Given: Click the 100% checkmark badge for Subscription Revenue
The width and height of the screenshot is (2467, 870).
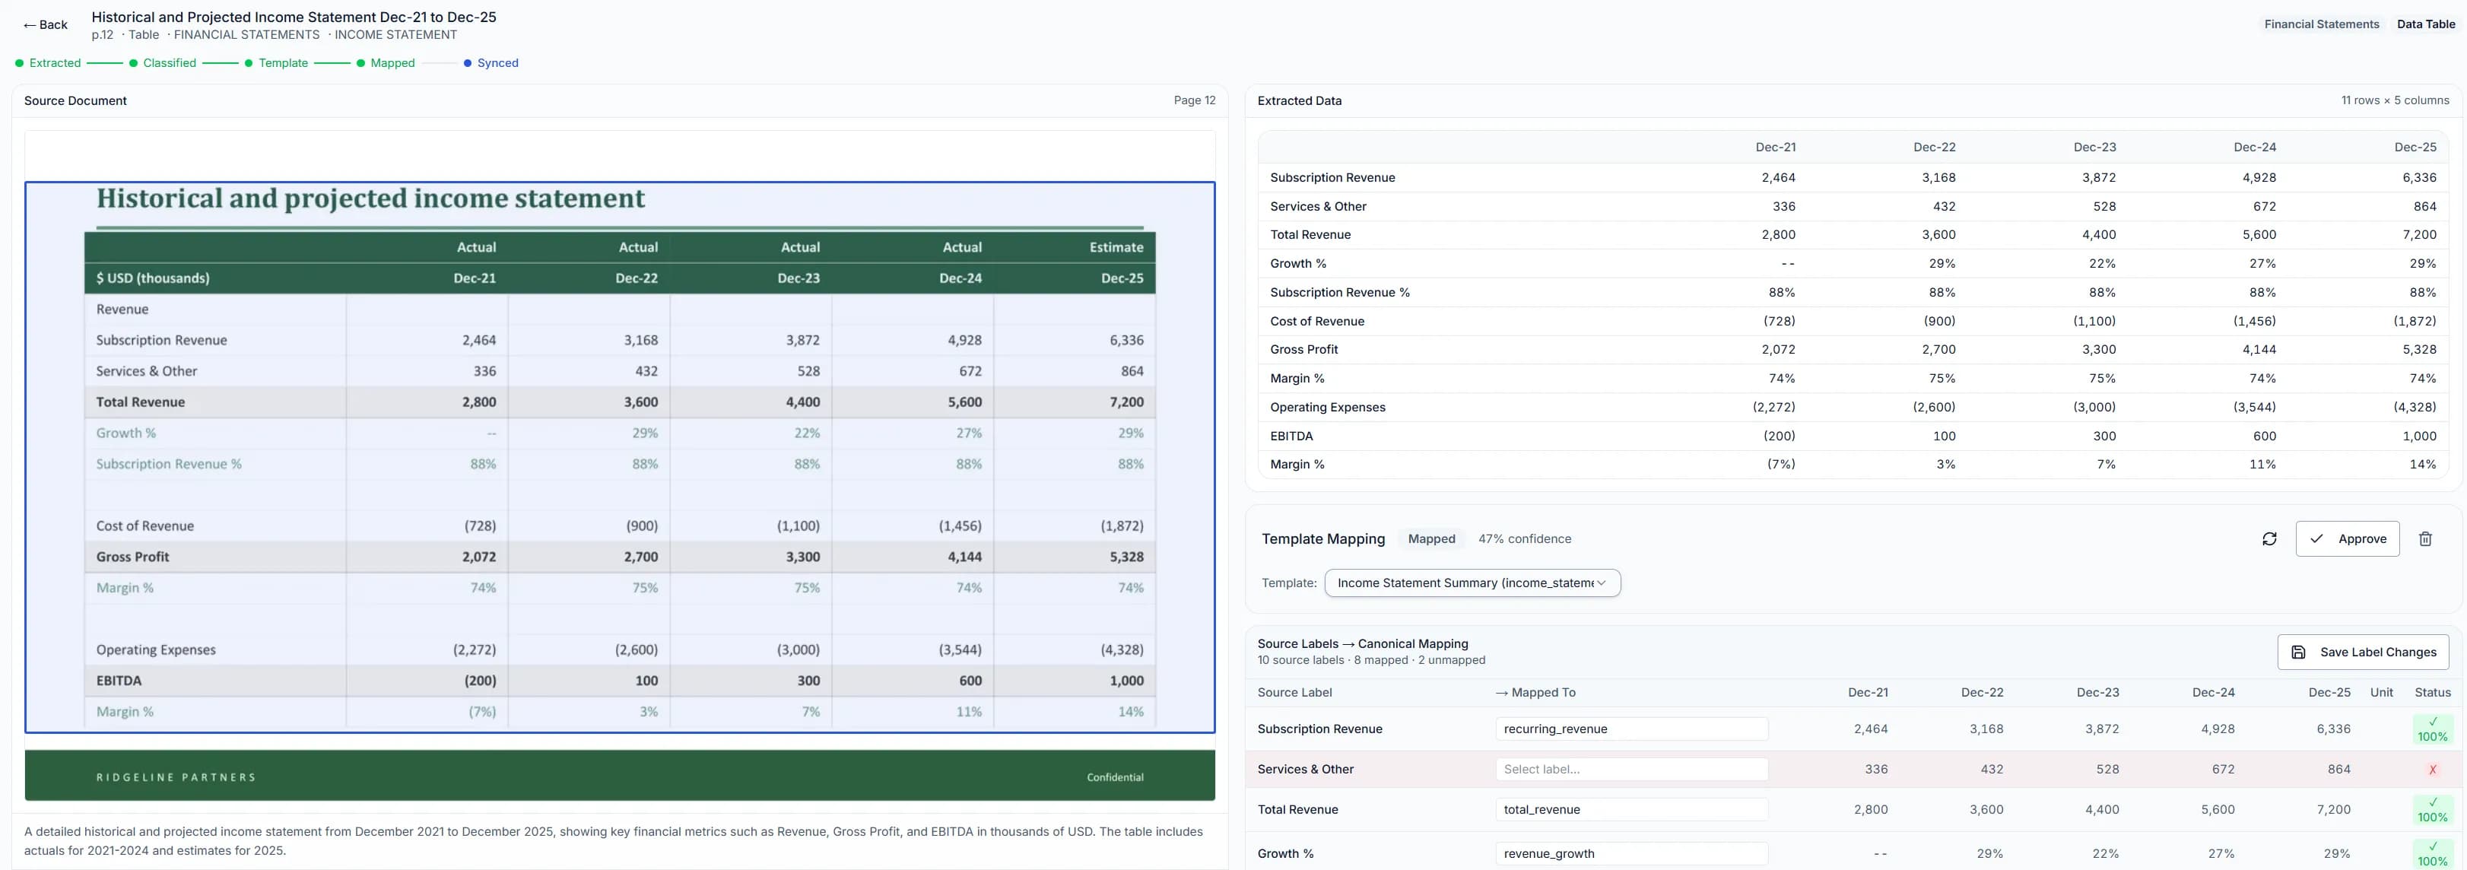Looking at the screenshot, I should coord(2433,729).
